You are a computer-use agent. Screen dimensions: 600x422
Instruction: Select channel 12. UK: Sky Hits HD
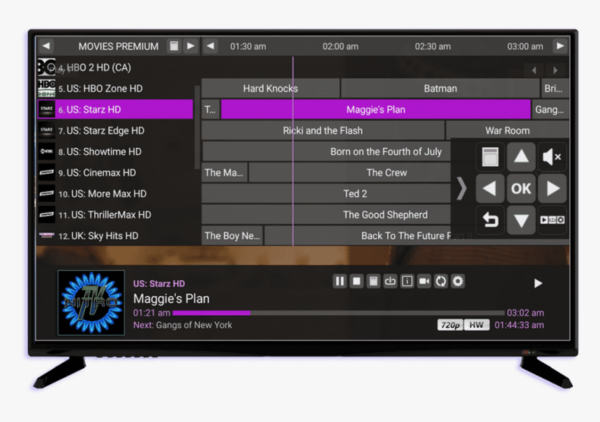(x=115, y=236)
